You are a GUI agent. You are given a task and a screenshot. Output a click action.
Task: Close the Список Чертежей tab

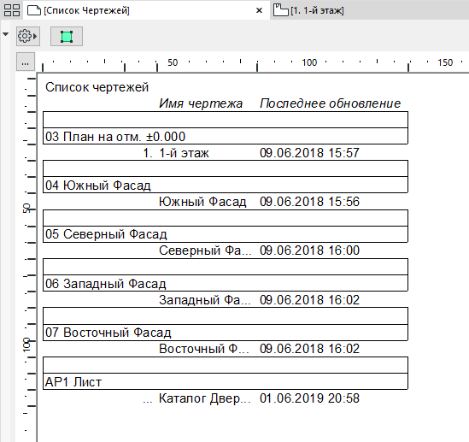(260, 10)
